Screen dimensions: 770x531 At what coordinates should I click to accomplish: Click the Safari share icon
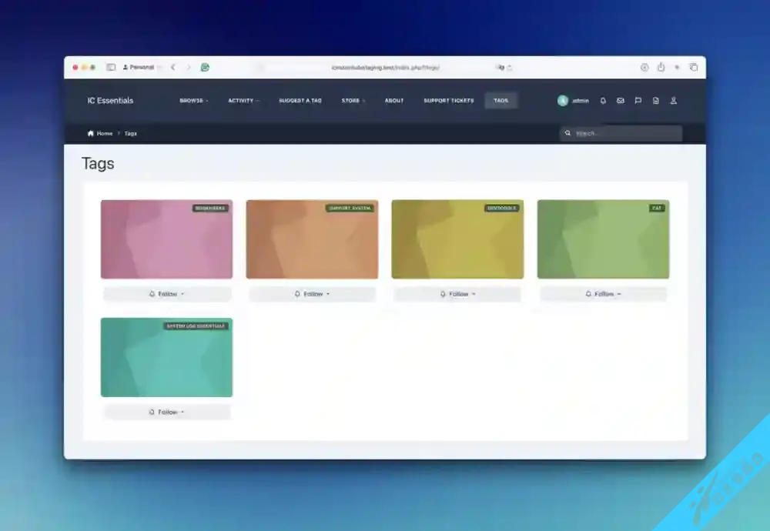661,68
